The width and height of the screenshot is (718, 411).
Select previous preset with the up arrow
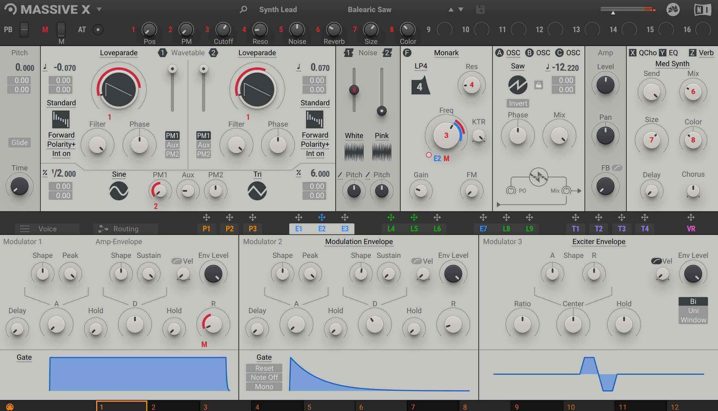coord(451,10)
